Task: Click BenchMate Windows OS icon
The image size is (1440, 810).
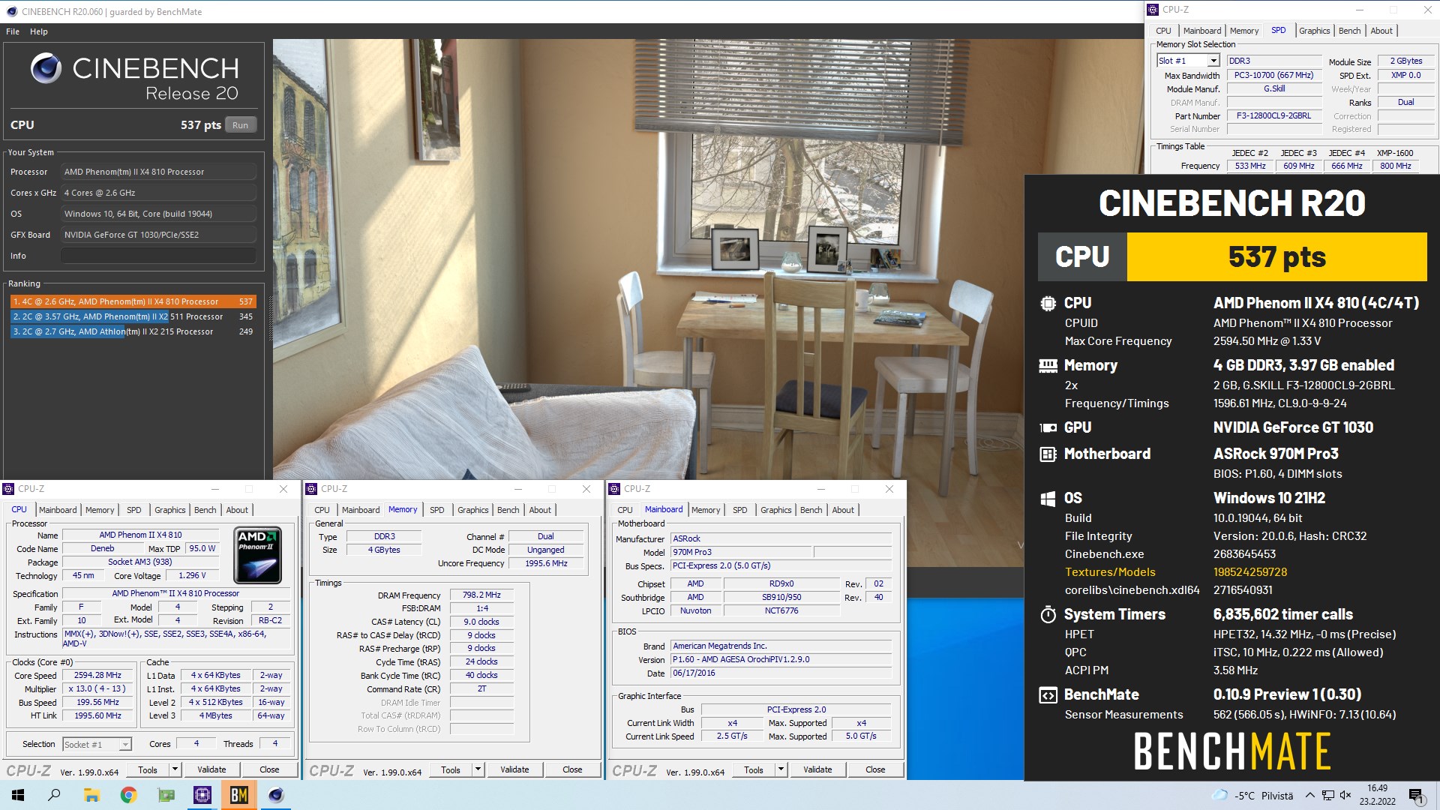Action: (1048, 499)
